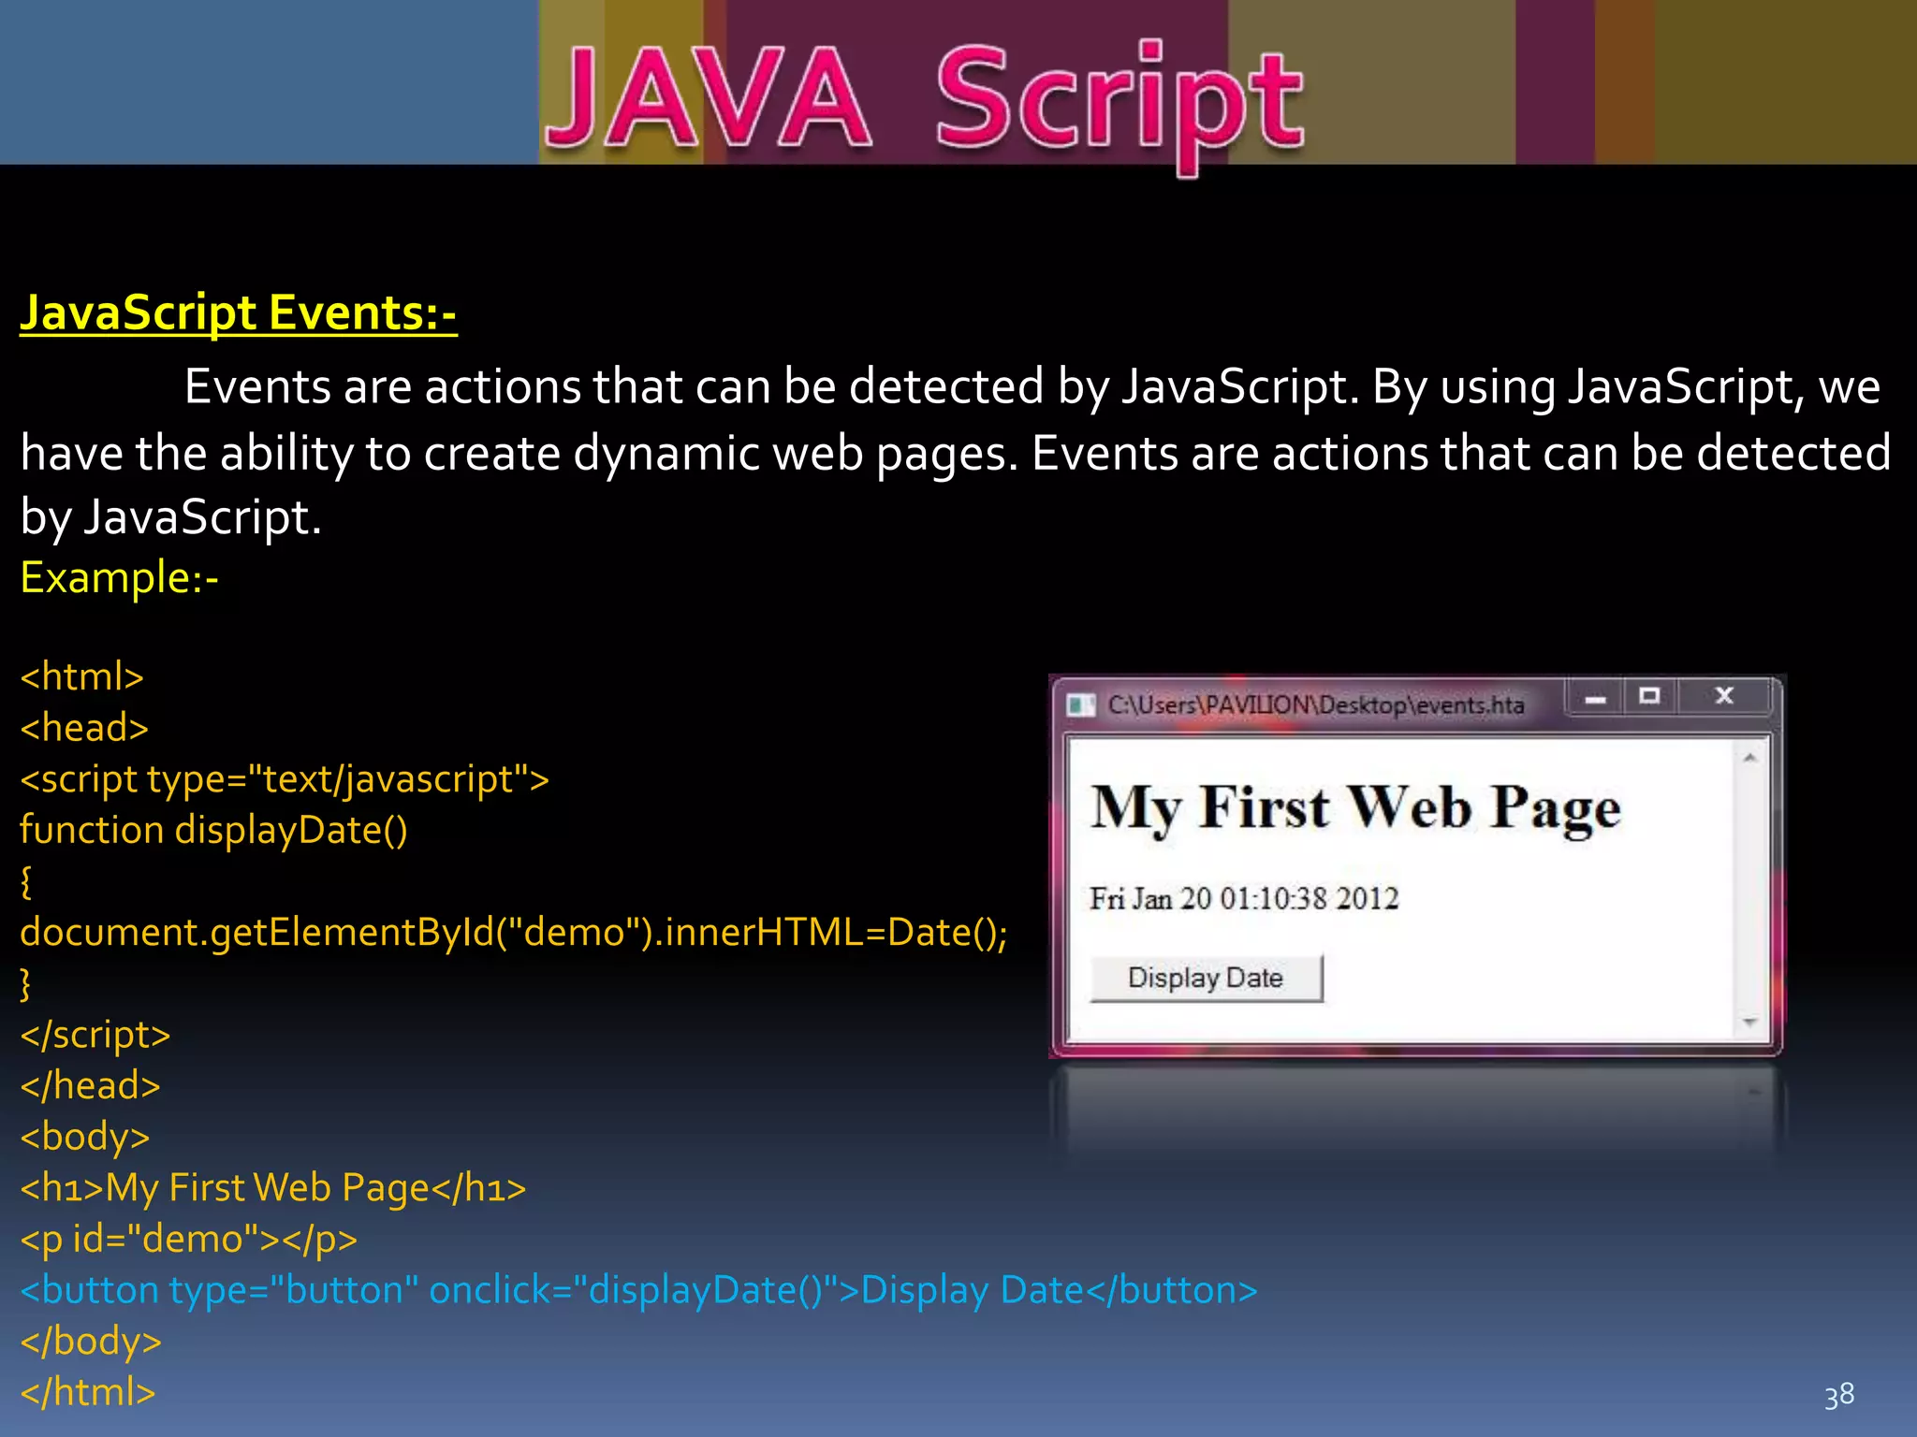The image size is (1917, 1437).
Task: Click the '<script type="text/javascript">' line
Action: tap(285, 779)
